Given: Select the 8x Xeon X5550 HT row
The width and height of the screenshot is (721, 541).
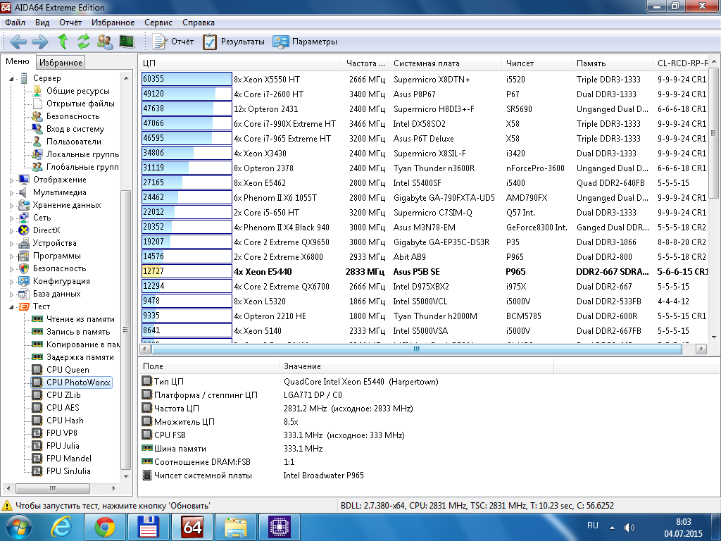Looking at the screenshot, I should (x=424, y=79).
